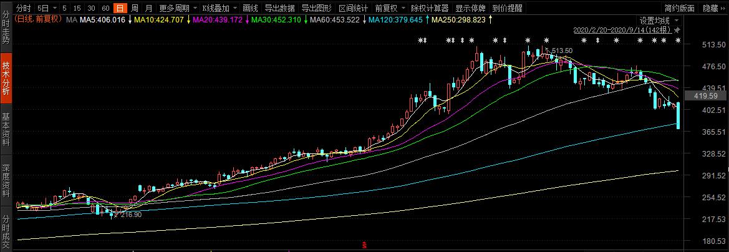Click the 导出数据 button
Viewport: 729px width, 252px height.
pos(279,8)
